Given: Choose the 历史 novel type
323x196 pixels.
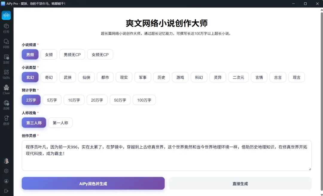Looking at the screenshot, I should [161, 77].
